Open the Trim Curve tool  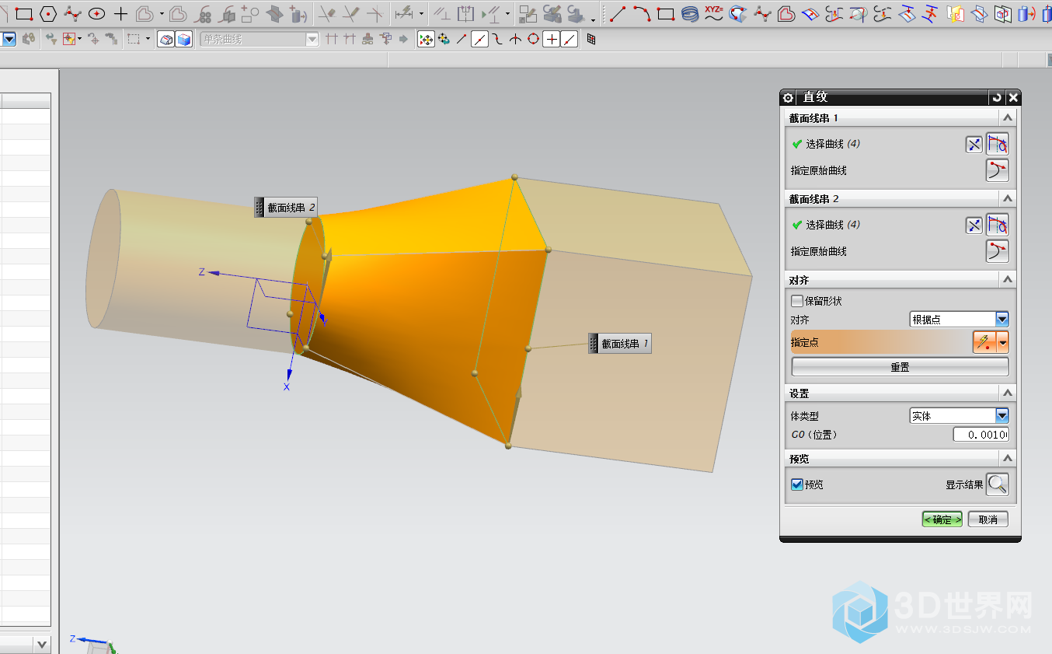(327, 13)
